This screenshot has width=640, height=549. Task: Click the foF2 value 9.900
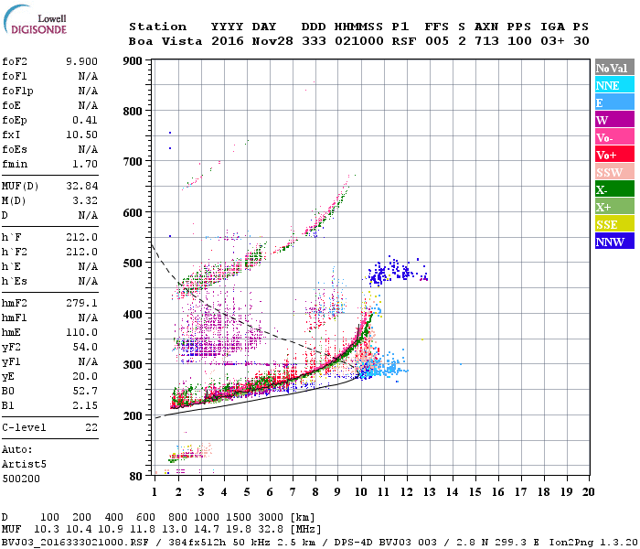coord(81,61)
